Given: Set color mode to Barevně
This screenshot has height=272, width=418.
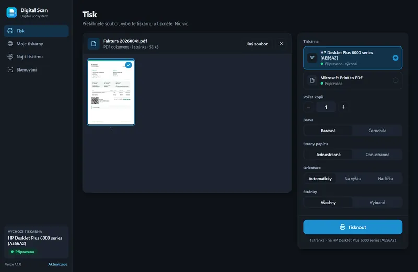Looking at the screenshot, I should [328, 131].
